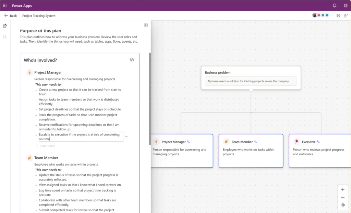Open more options for the Escalate user need
351x213 pixels.
coord(126,136)
